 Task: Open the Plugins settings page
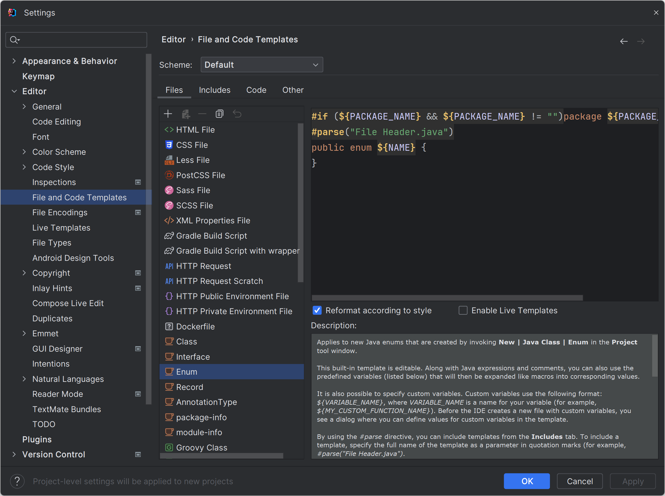(37, 439)
